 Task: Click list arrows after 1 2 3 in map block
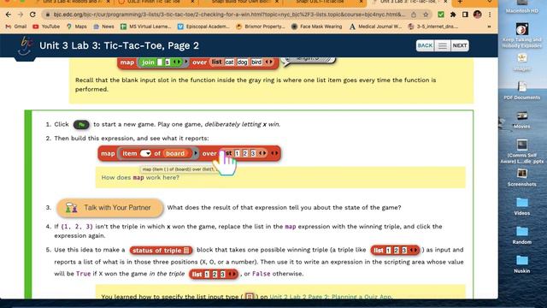[x=262, y=153]
